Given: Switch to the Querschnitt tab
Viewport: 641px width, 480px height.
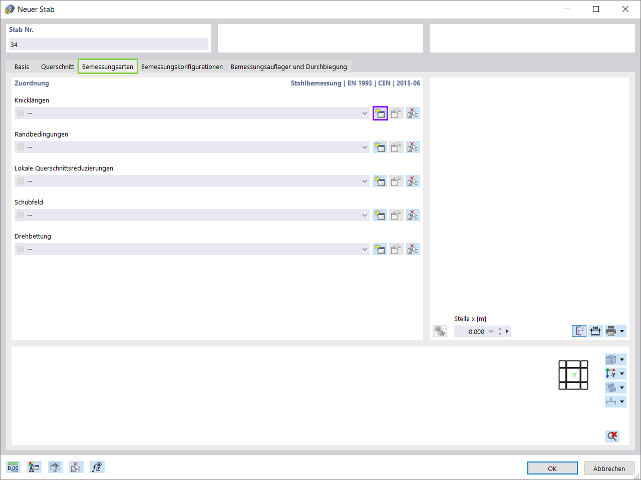Looking at the screenshot, I should tap(58, 67).
